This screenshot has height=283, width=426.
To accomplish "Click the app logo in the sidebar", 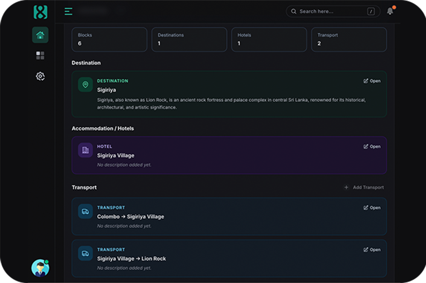I will click(x=40, y=12).
